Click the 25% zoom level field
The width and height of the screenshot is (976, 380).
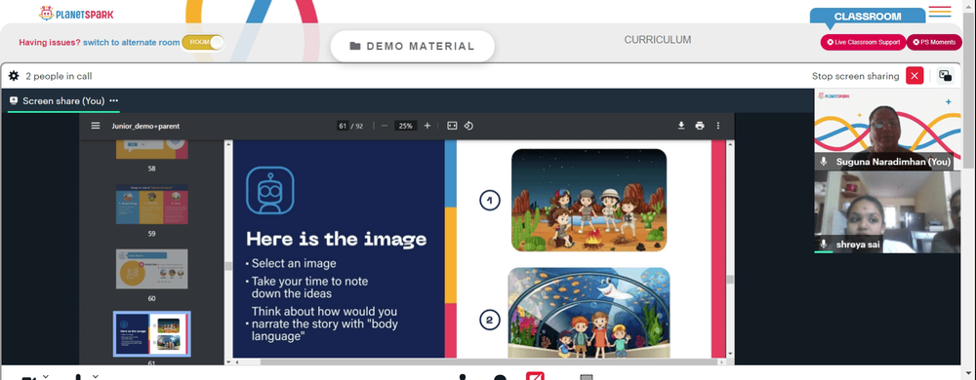(x=406, y=126)
